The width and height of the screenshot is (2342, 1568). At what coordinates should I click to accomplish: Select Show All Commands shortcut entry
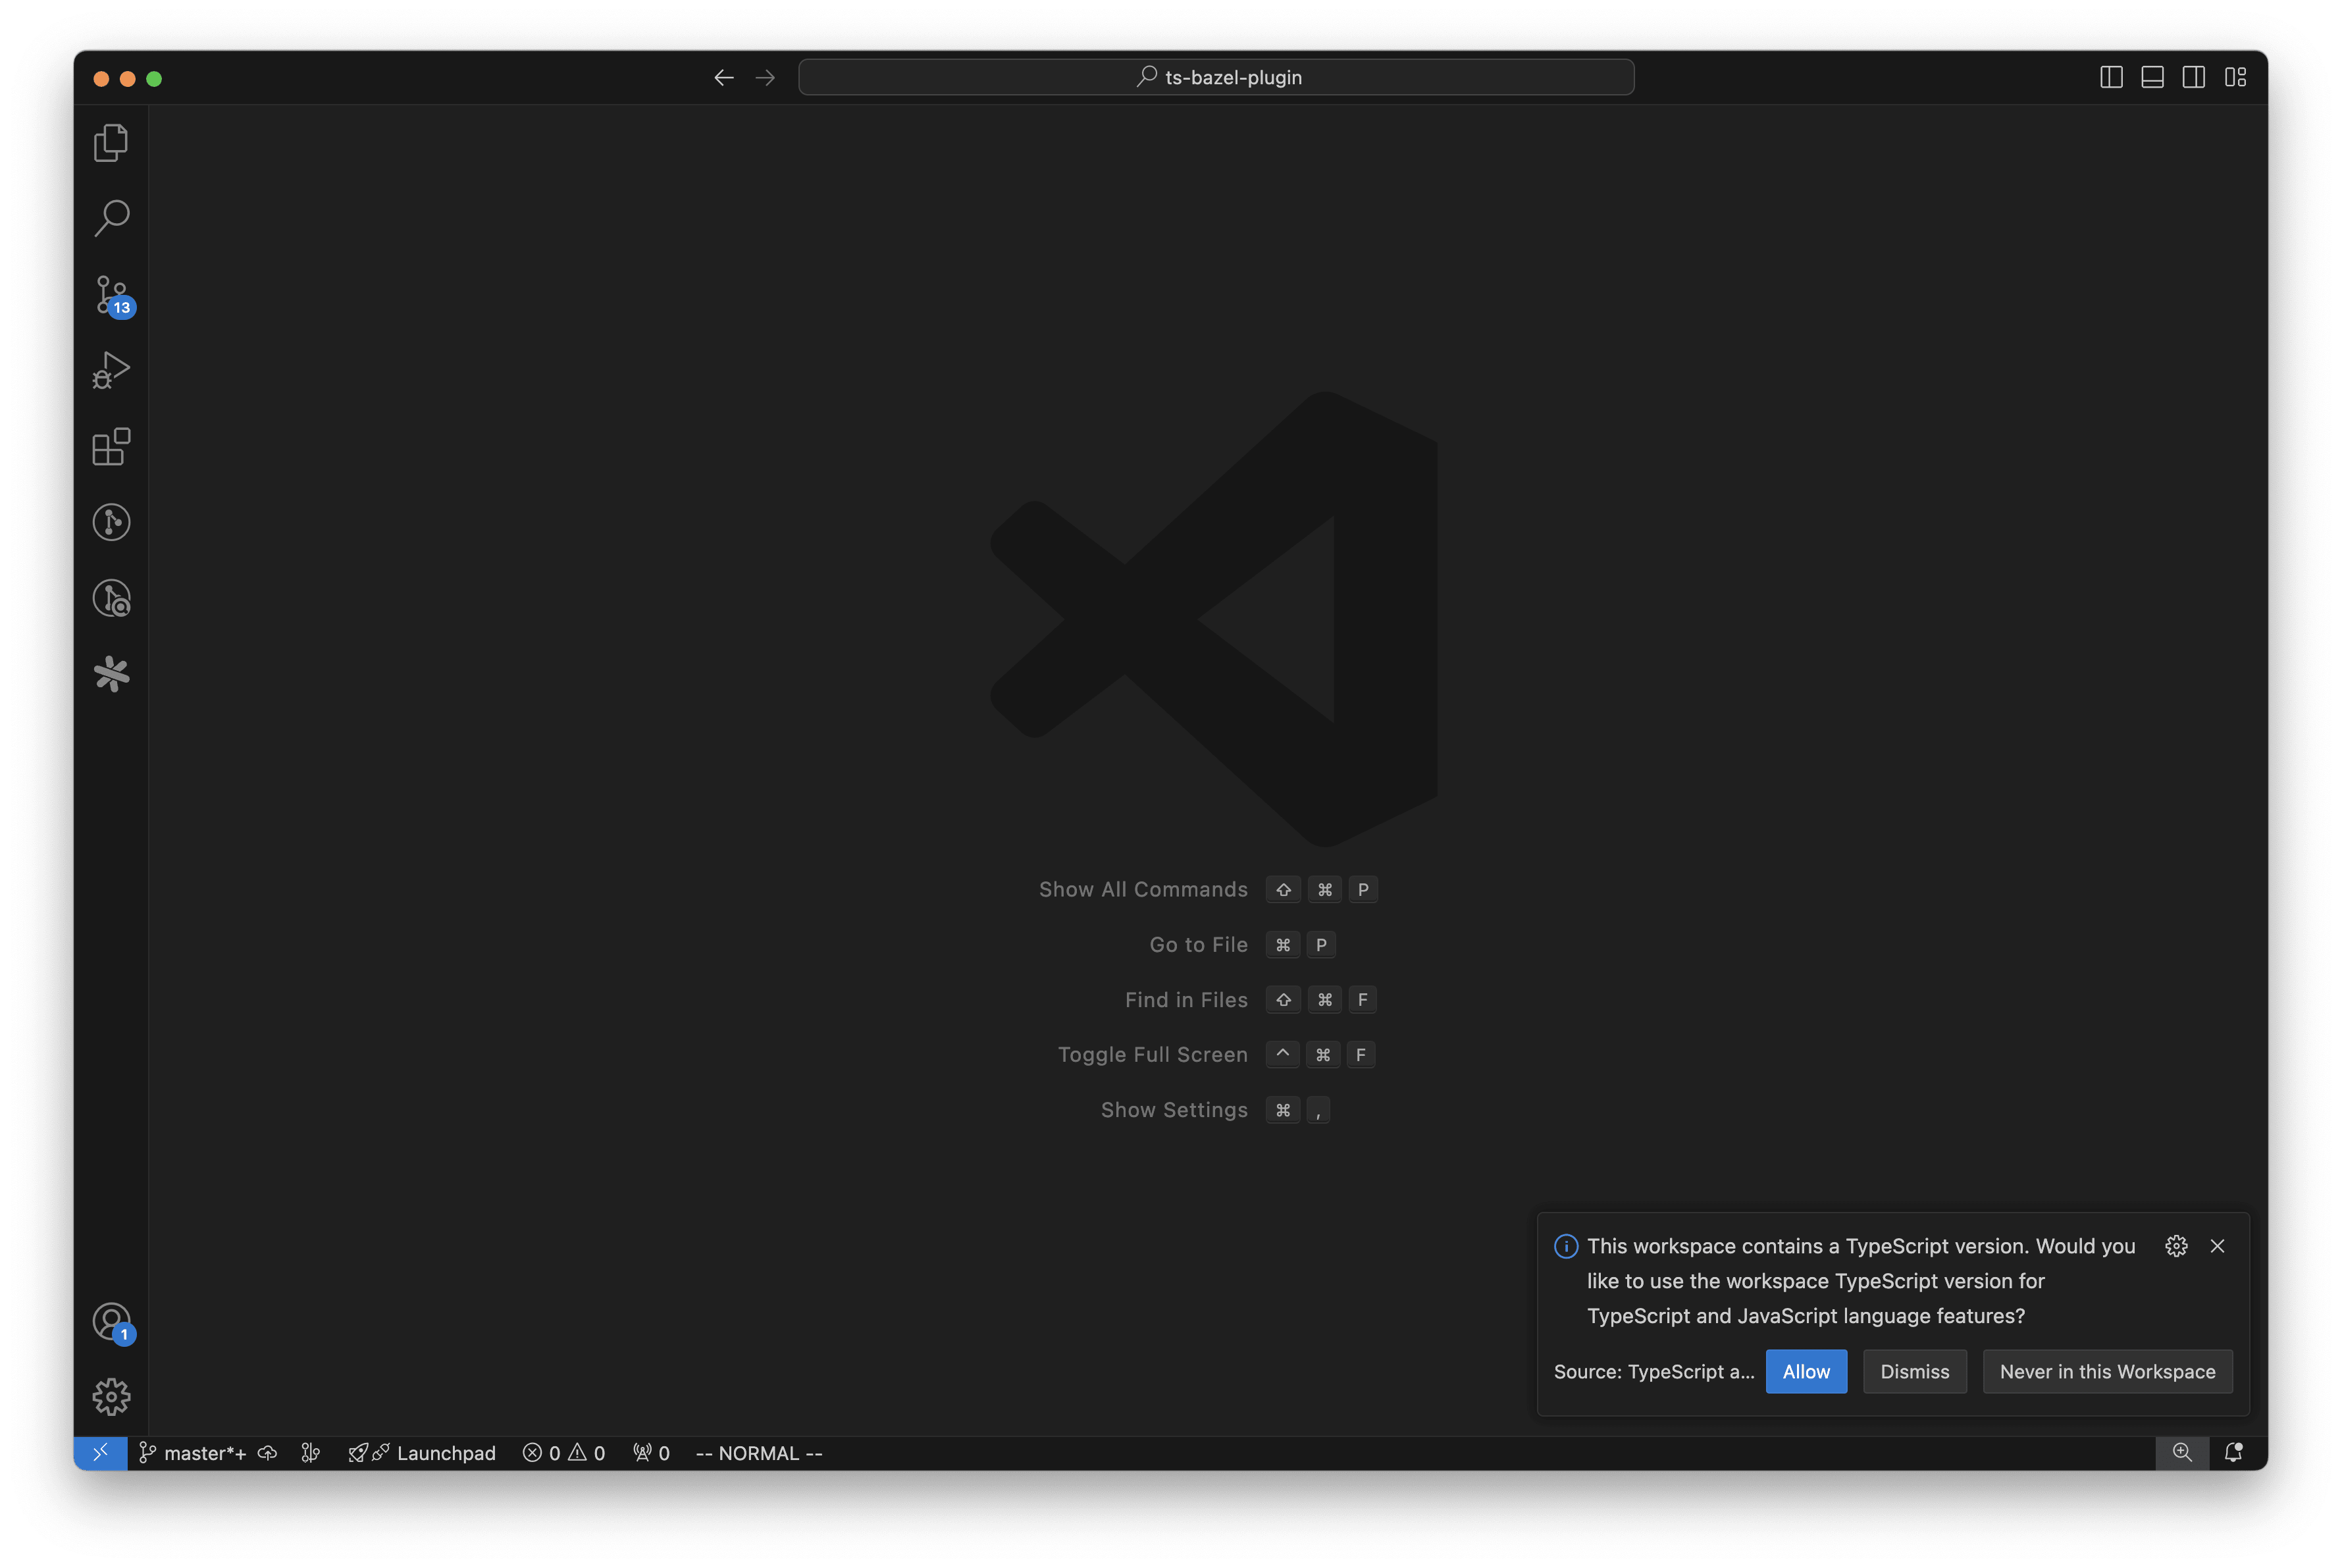[1207, 889]
